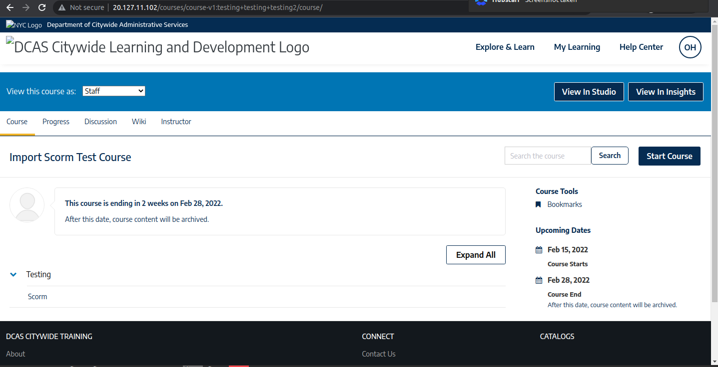Switch to the Discussion tab

[x=100, y=122]
